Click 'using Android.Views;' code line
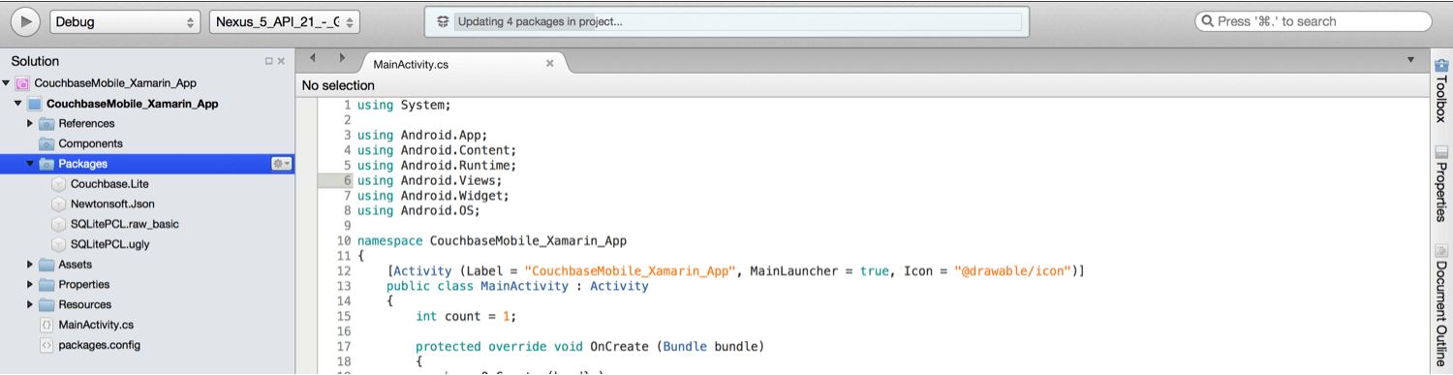This screenshot has width=1453, height=375. 430,180
